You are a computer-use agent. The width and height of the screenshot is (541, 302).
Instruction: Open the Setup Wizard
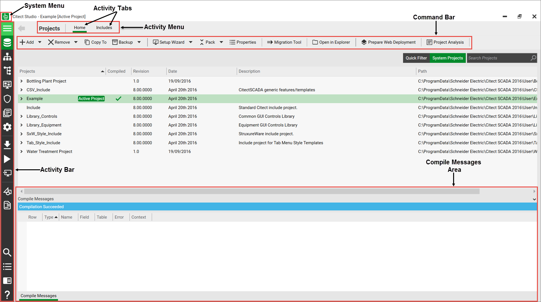click(x=169, y=42)
